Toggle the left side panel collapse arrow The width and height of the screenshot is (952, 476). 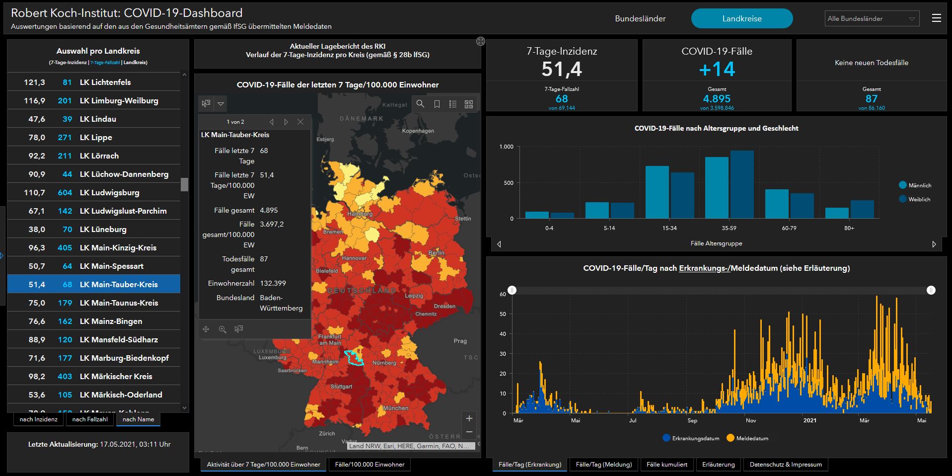(x=2, y=256)
